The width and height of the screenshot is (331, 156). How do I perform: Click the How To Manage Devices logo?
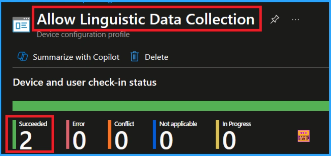coord(303,136)
